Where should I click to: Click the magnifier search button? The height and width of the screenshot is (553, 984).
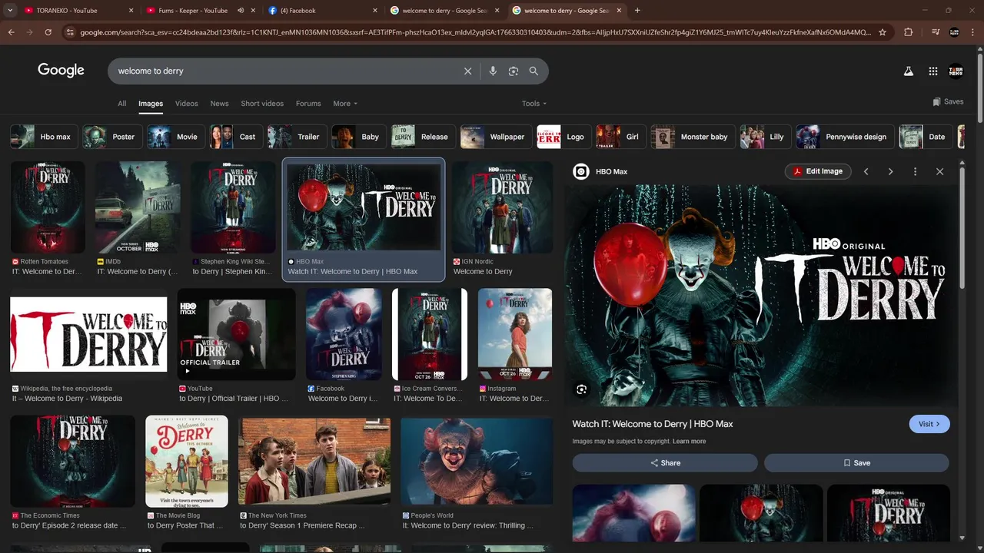(x=534, y=71)
